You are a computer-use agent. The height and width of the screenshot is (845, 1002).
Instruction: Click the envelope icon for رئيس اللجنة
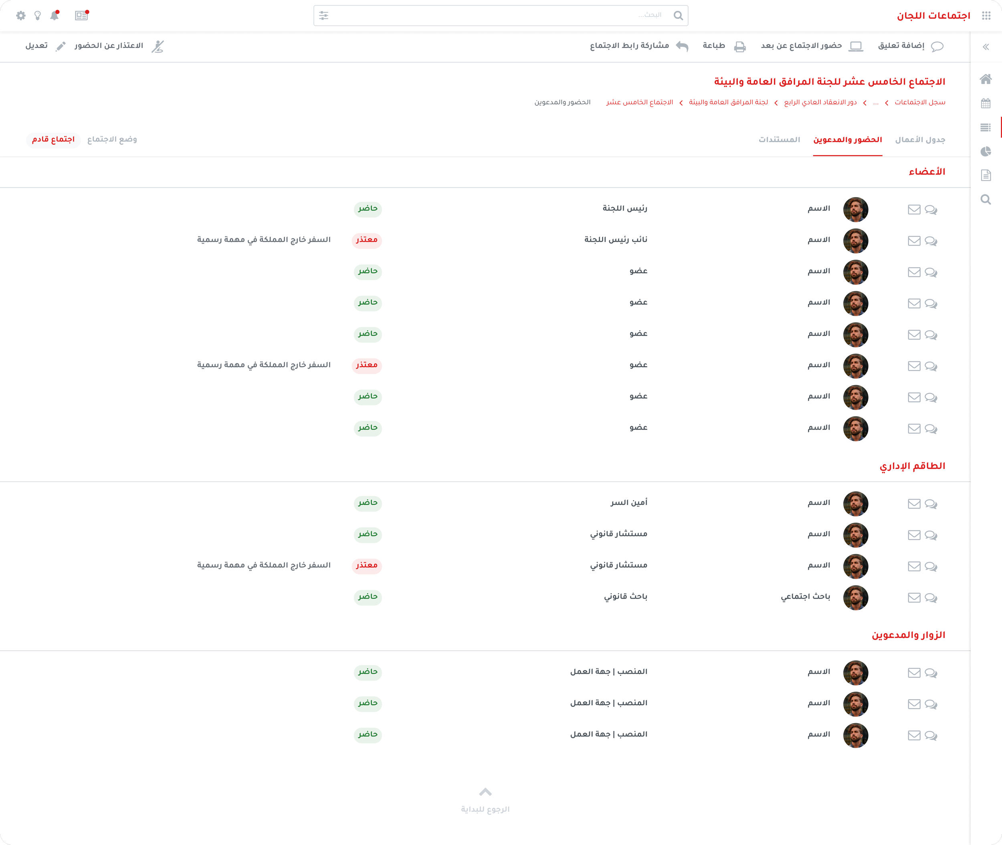point(914,209)
